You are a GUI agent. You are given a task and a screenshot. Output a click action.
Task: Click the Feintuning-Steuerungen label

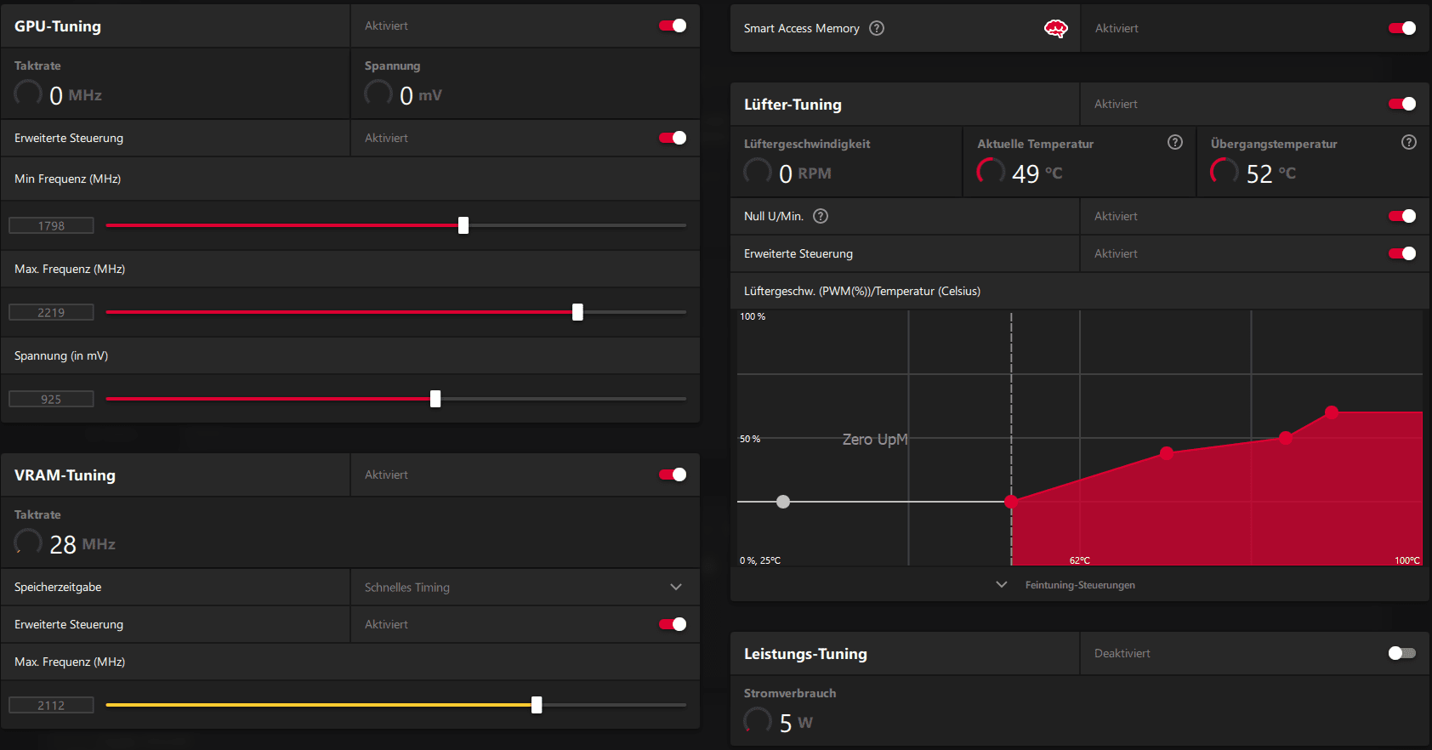click(1080, 585)
